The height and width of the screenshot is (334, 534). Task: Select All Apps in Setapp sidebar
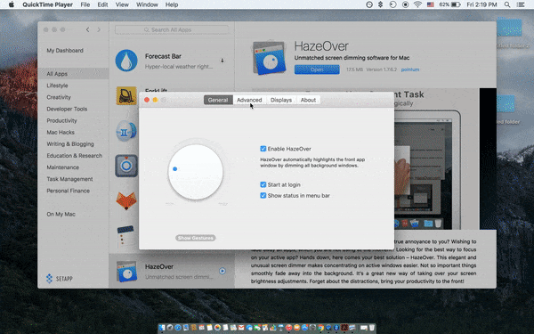coord(73,74)
